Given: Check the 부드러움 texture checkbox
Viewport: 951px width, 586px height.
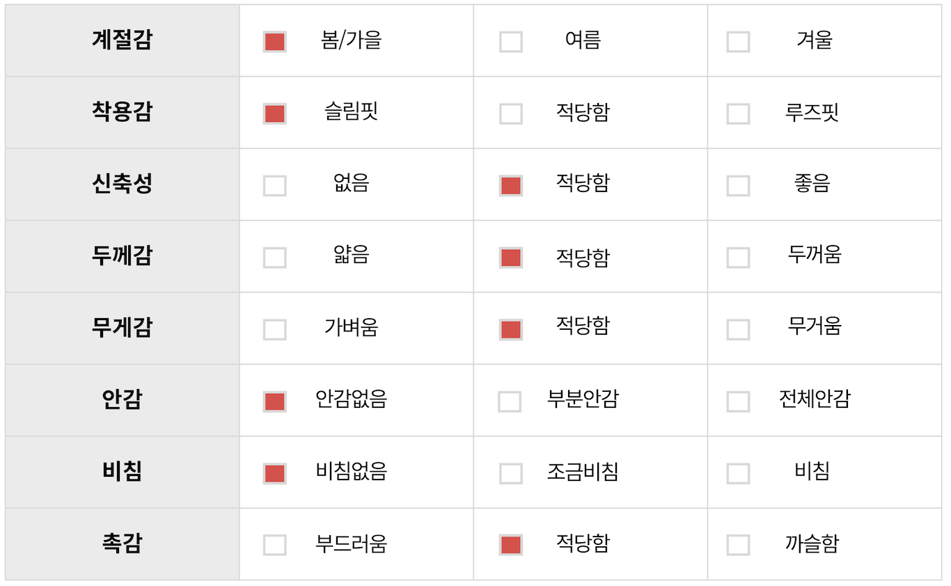Looking at the screenshot, I should point(274,545).
